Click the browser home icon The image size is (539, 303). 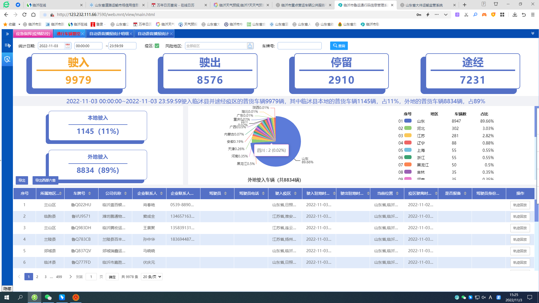(x=33, y=15)
